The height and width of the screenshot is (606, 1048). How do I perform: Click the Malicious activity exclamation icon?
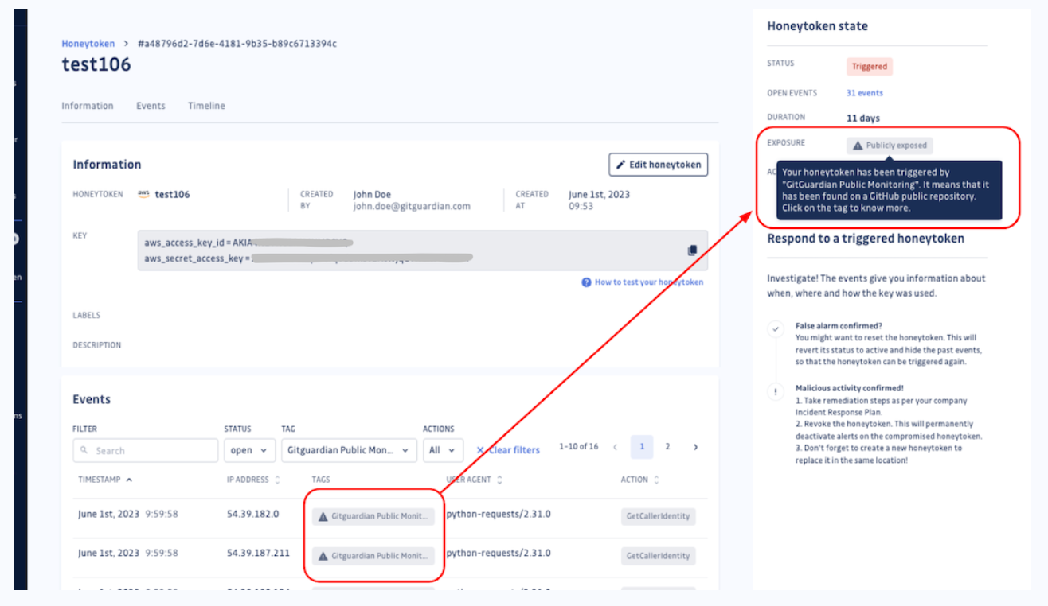click(x=775, y=391)
